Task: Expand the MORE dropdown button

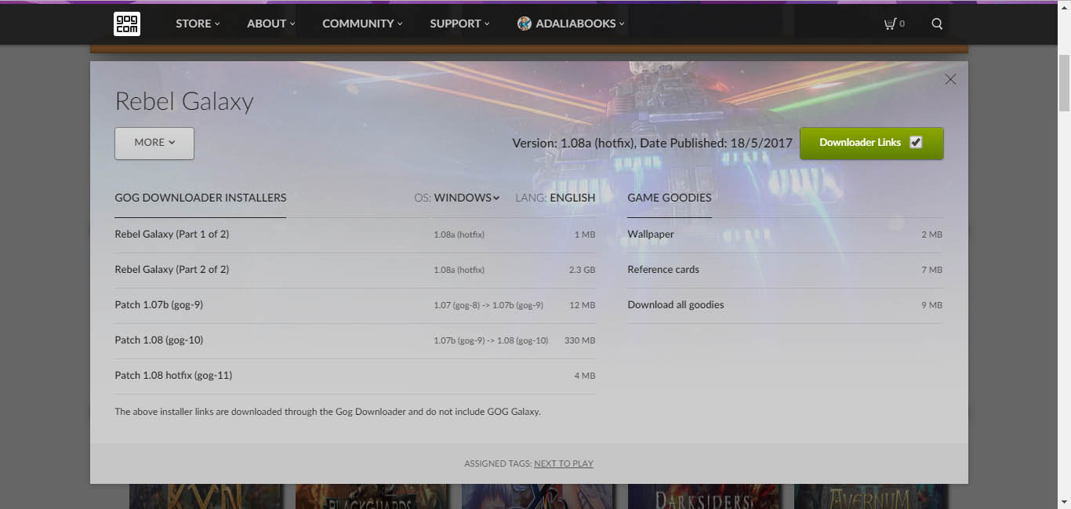Action: pyautogui.click(x=154, y=143)
